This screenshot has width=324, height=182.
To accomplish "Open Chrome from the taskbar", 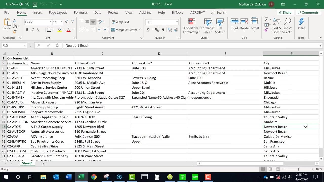I will [x=94, y=177].
